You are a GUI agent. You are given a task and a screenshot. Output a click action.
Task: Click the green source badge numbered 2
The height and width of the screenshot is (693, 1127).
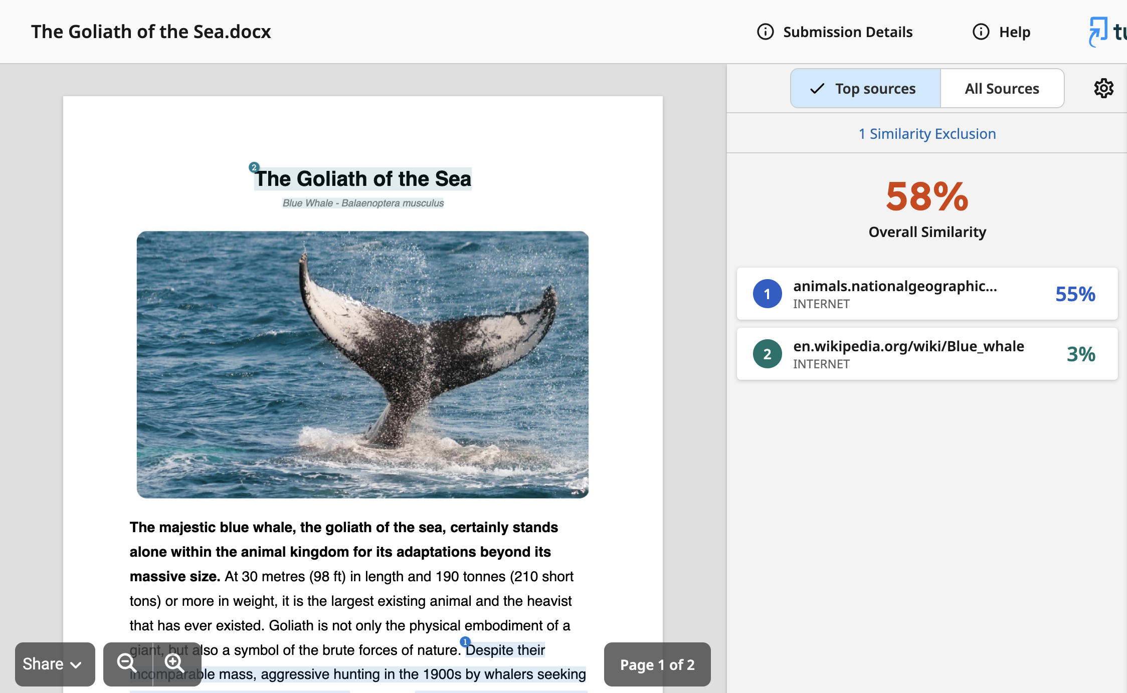(x=767, y=354)
